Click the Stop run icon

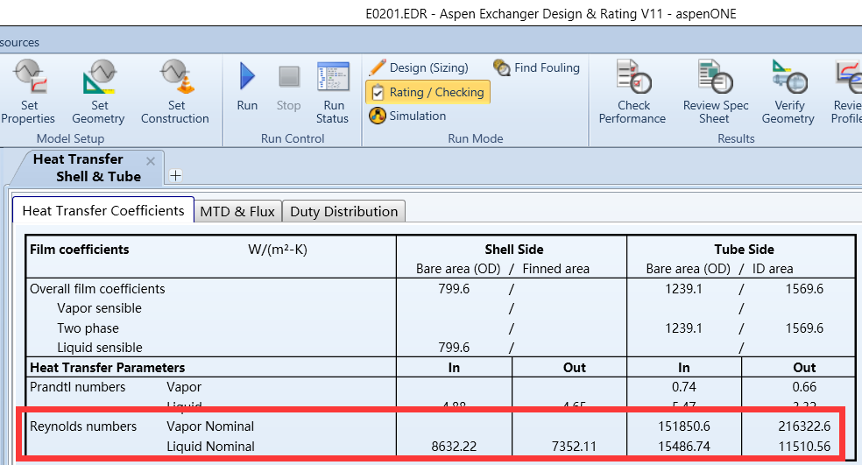pyautogui.click(x=289, y=77)
